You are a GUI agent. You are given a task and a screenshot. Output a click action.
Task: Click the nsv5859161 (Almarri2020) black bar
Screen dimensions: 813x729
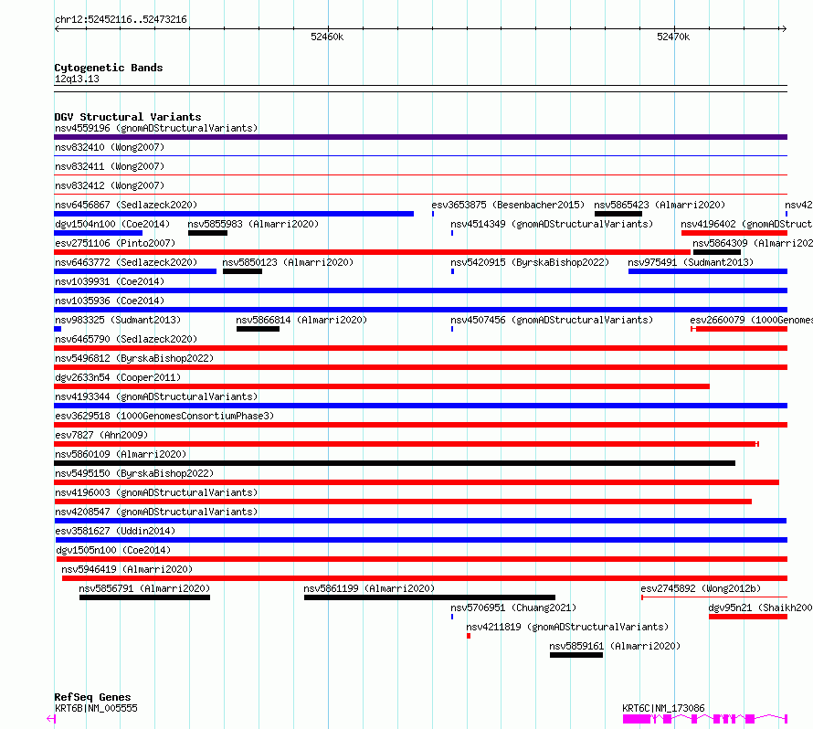[576, 655]
